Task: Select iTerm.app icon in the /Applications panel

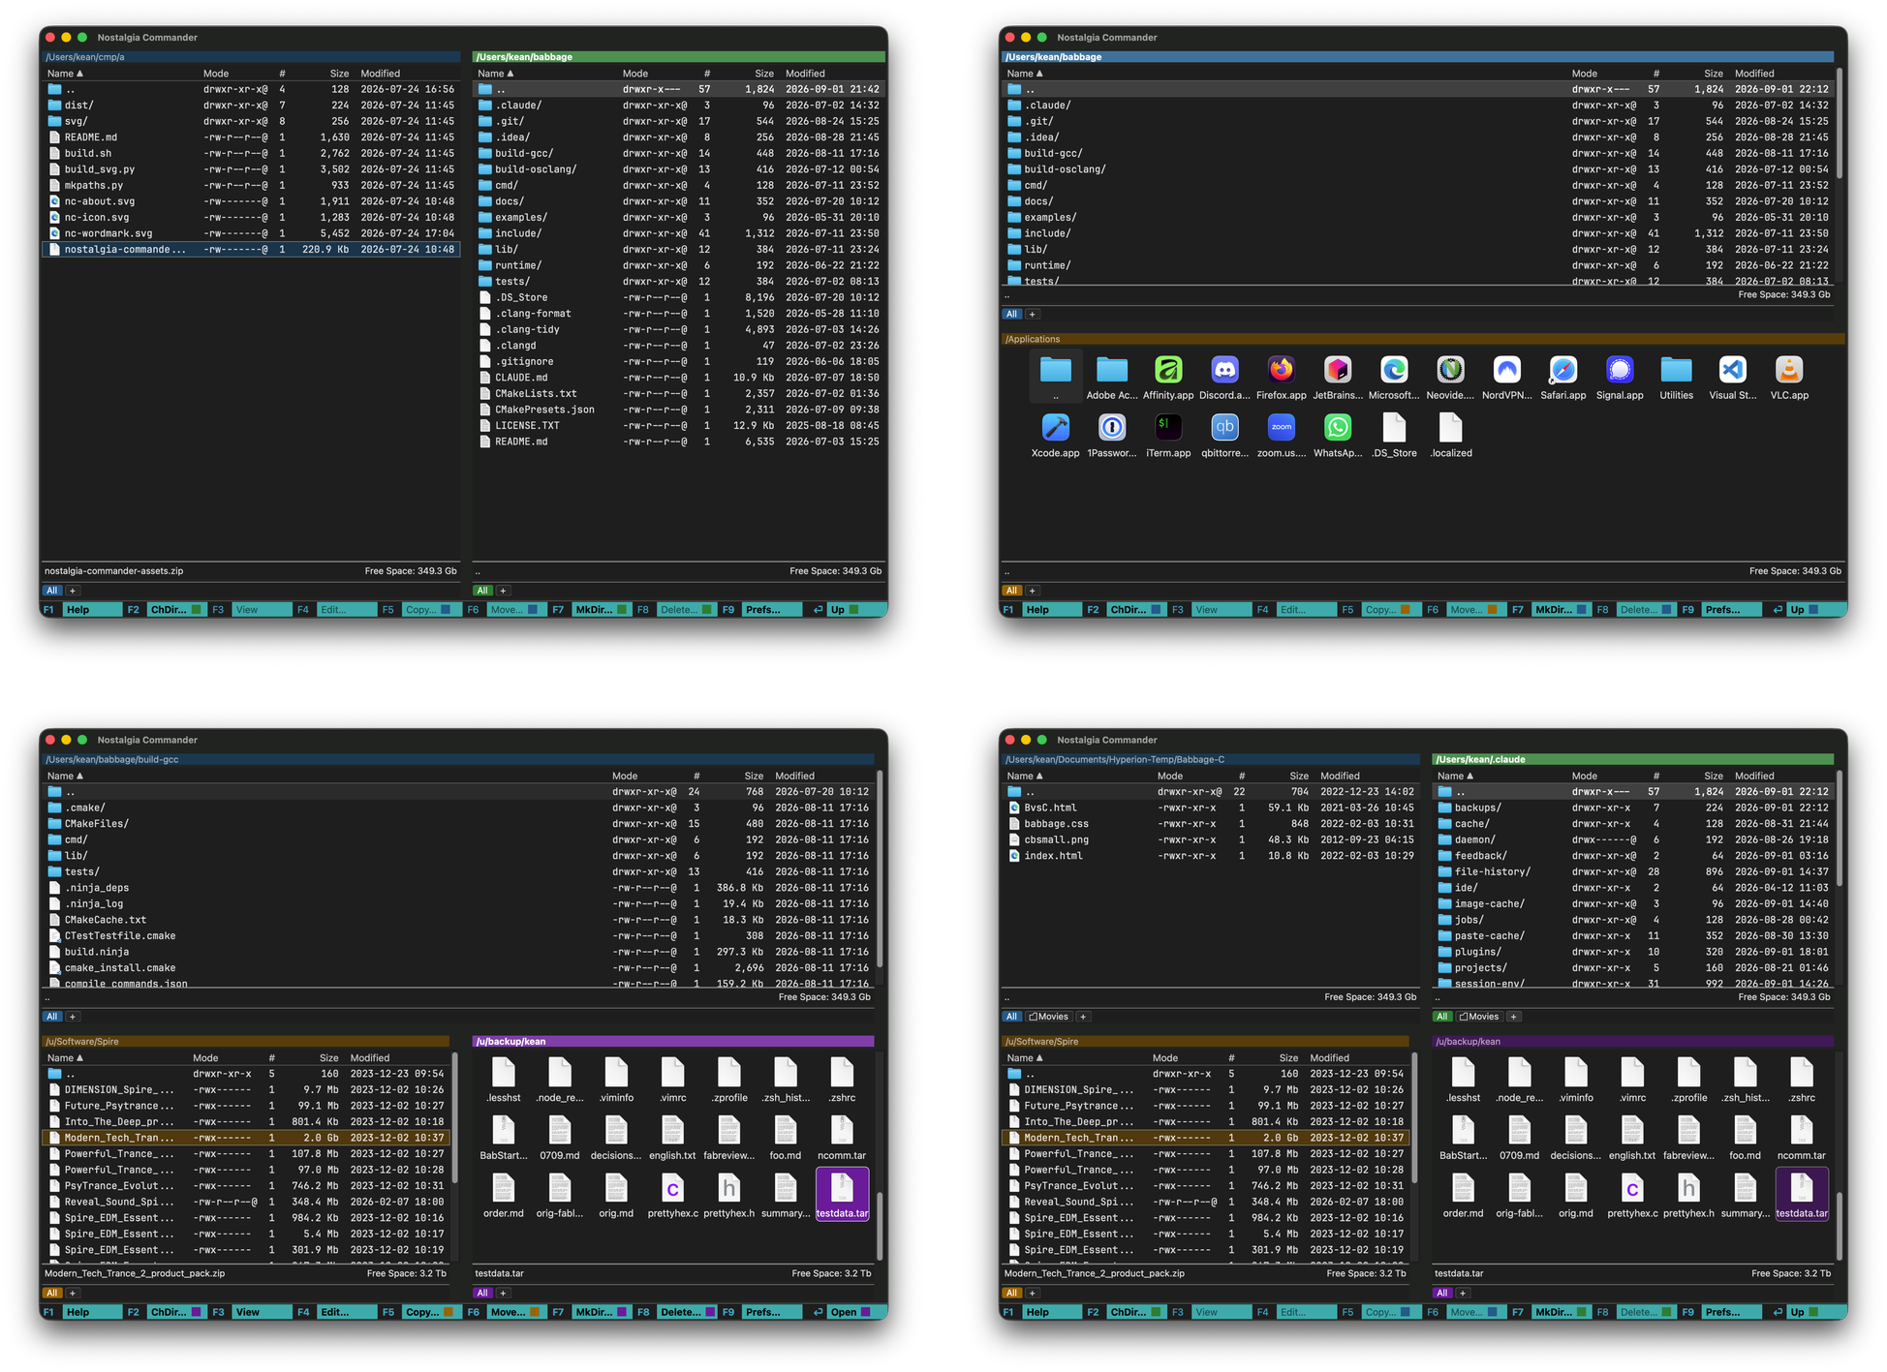Action: 1168,427
